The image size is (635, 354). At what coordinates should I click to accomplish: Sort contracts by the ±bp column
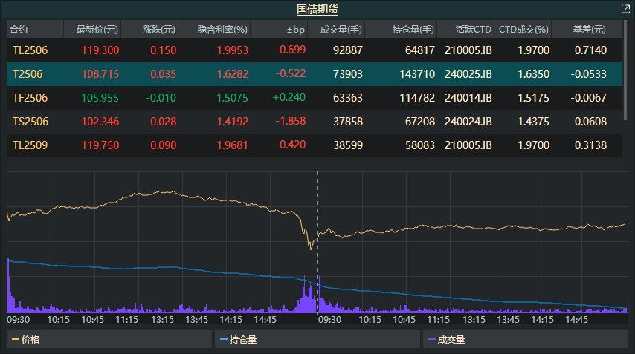[295, 30]
